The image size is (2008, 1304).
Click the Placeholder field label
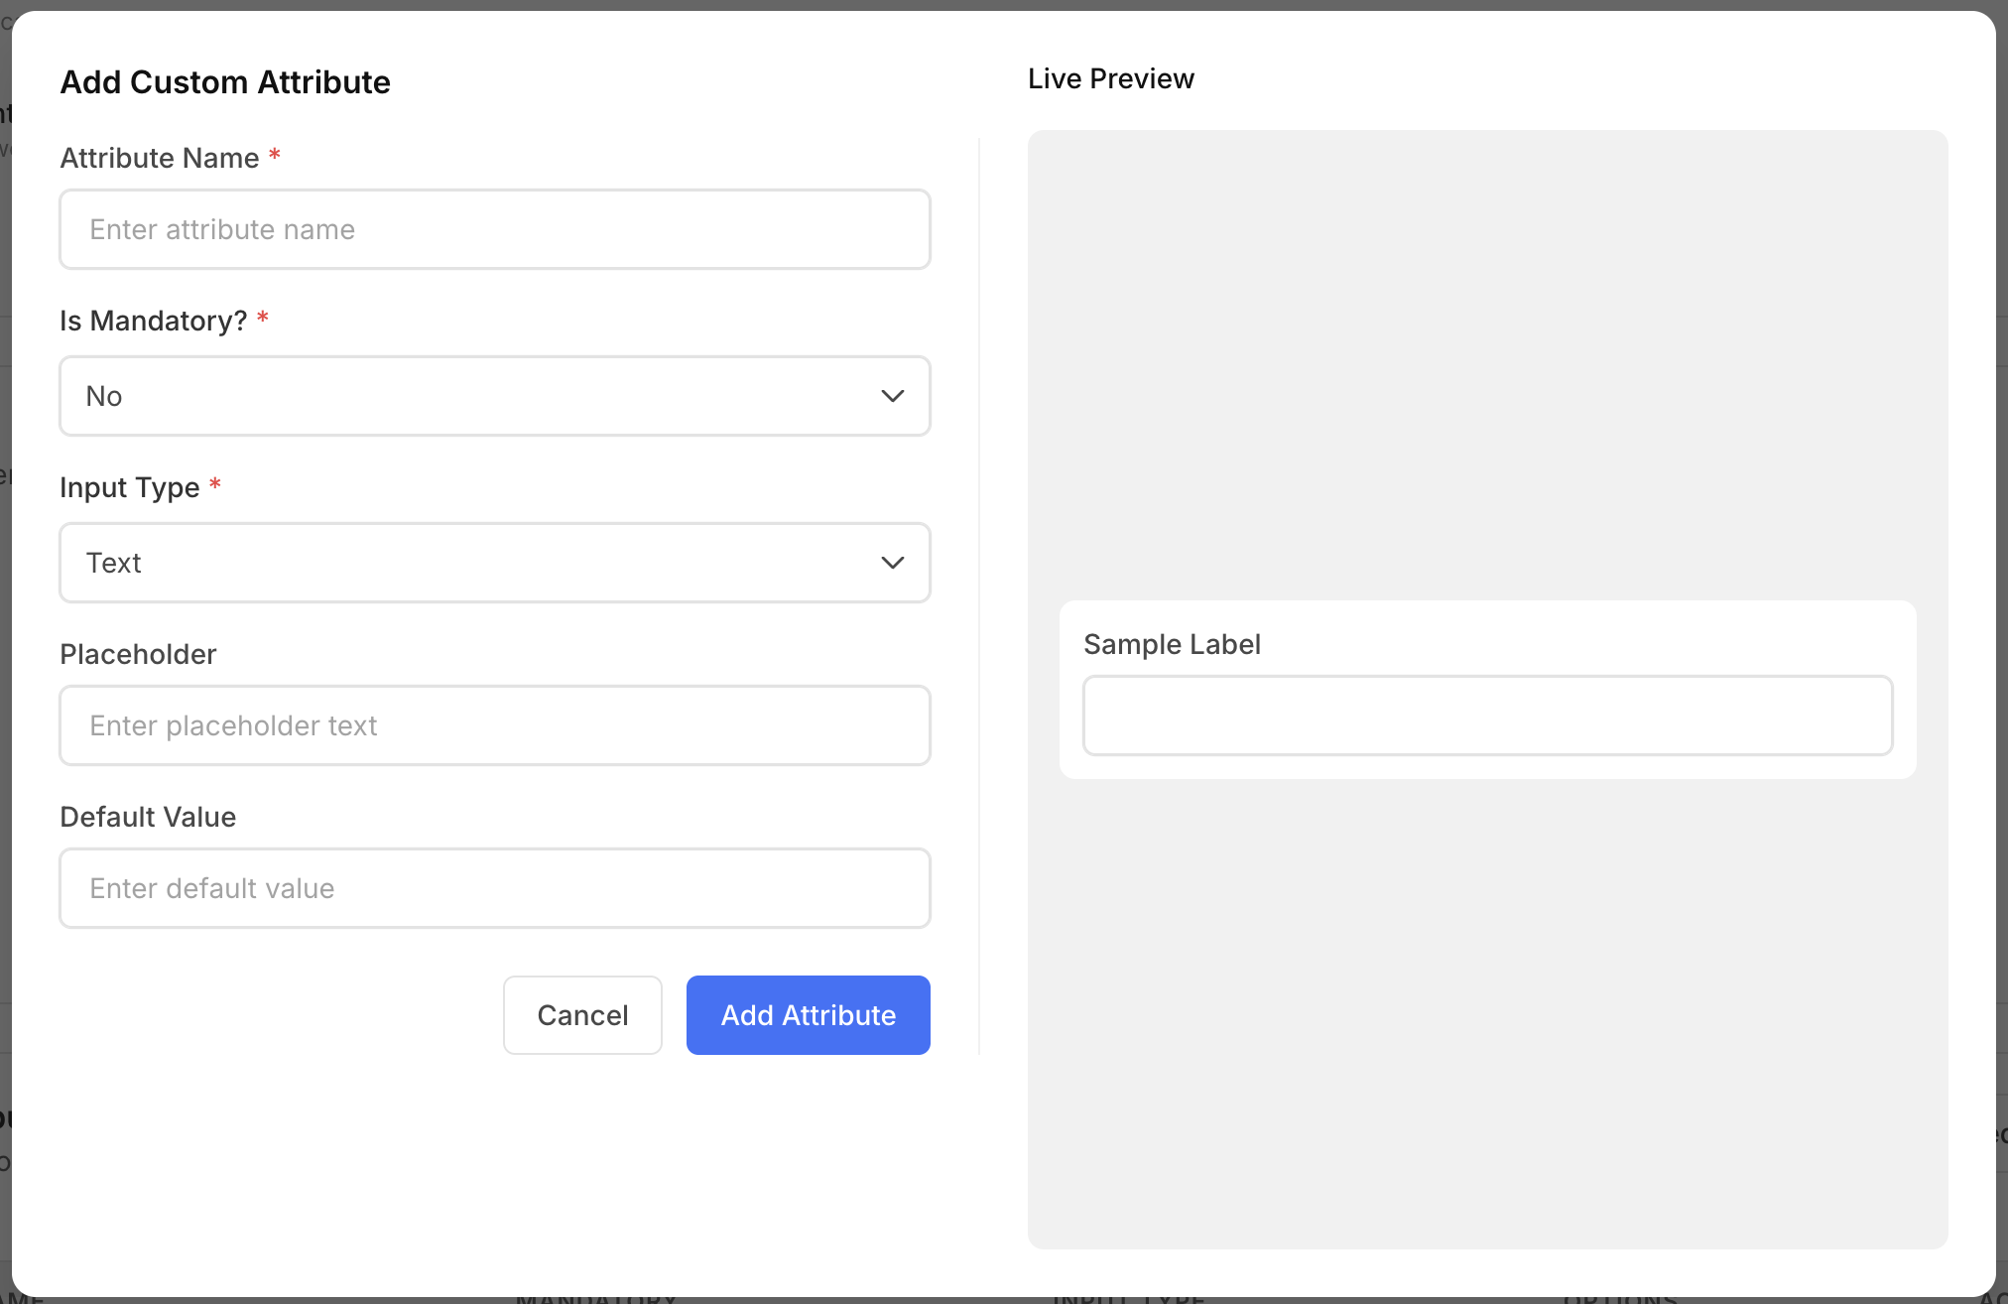138,654
